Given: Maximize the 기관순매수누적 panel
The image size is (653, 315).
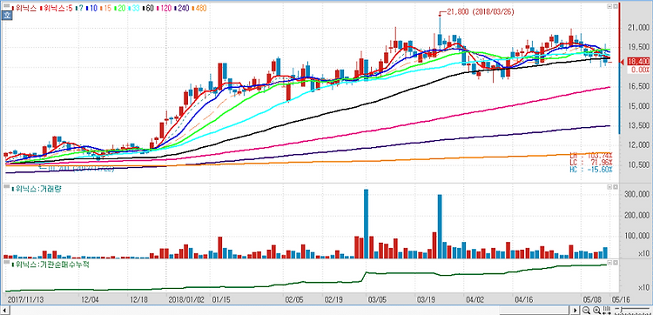Looking at the screenshot, I should [615, 263].
